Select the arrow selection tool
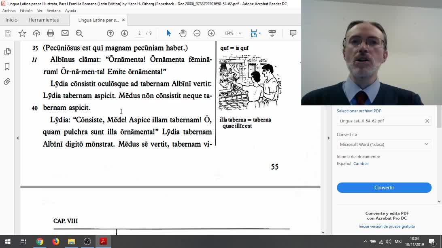The height and width of the screenshot is (248, 442). click(x=168, y=33)
